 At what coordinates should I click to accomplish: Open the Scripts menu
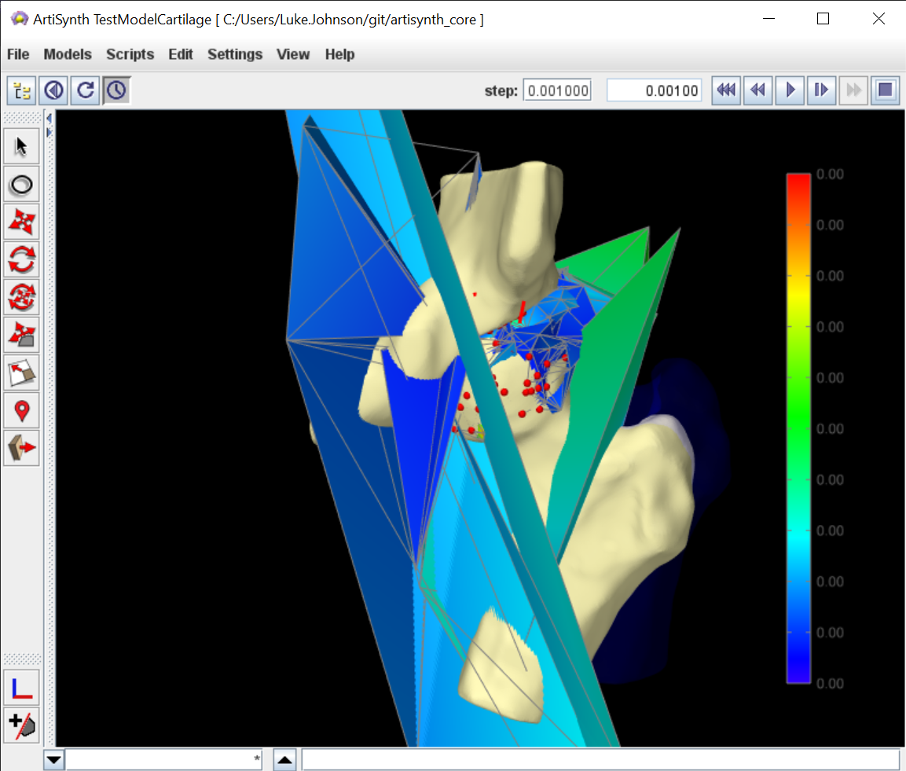(130, 54)
